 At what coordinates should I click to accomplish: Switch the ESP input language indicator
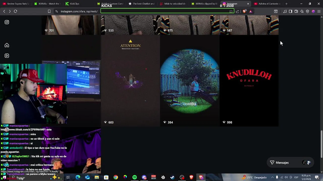(297, 177)
